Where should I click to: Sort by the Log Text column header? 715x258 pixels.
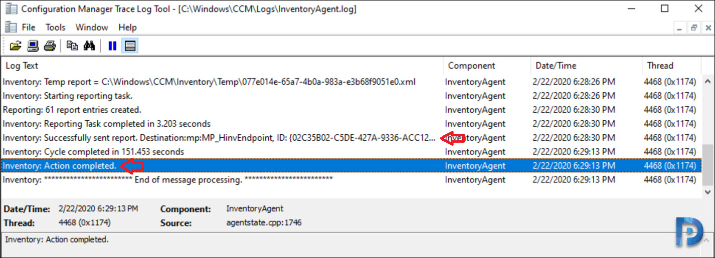coord(222,66)
